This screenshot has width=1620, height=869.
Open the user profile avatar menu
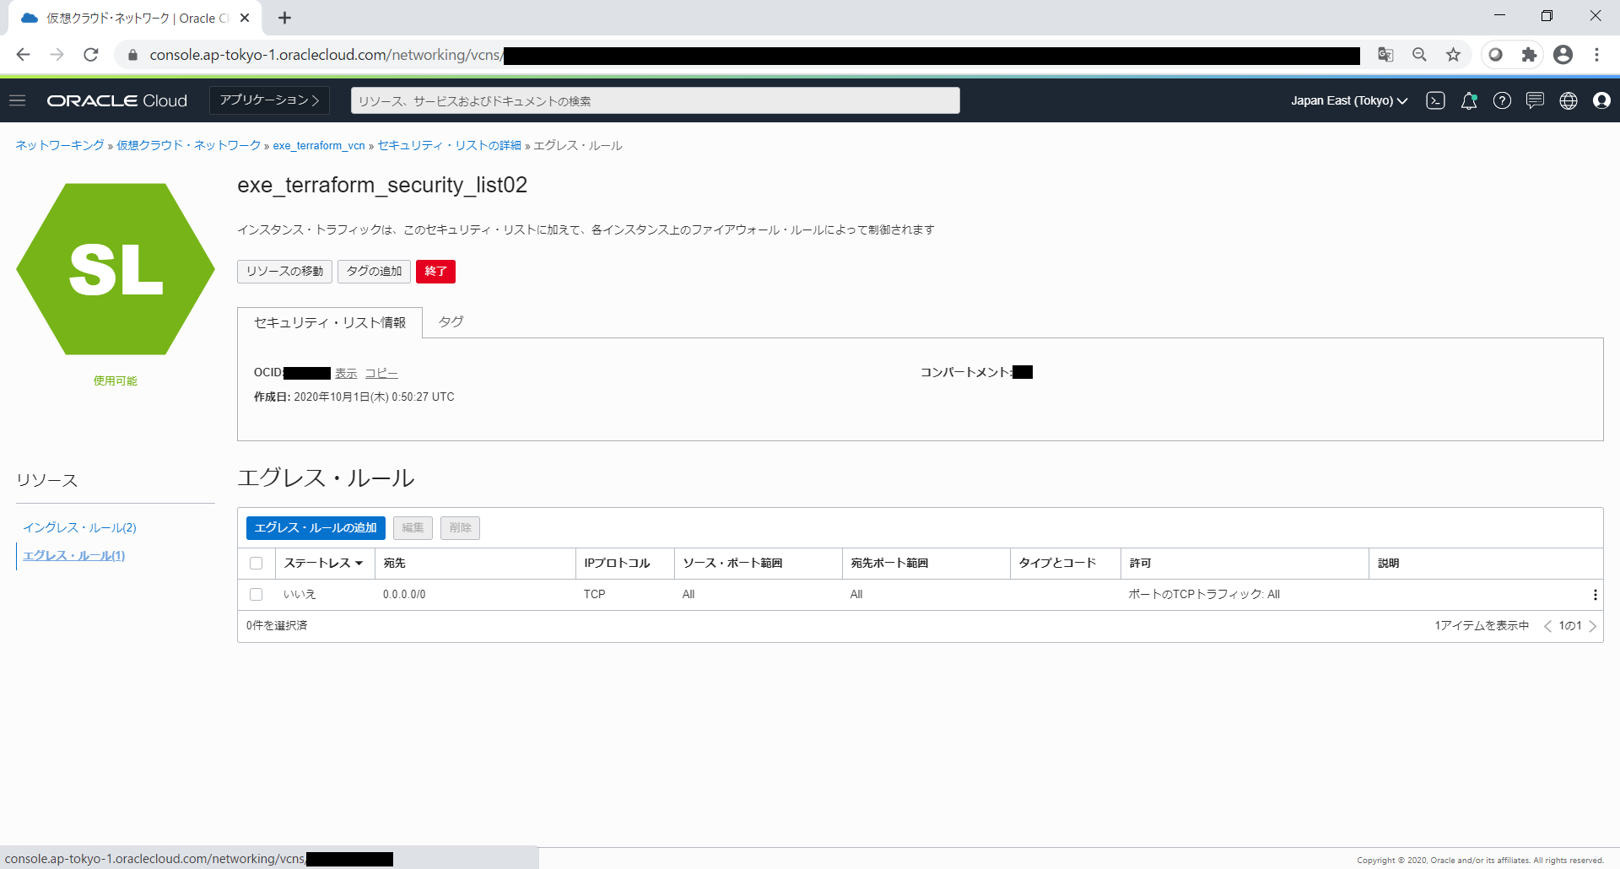1601,100
